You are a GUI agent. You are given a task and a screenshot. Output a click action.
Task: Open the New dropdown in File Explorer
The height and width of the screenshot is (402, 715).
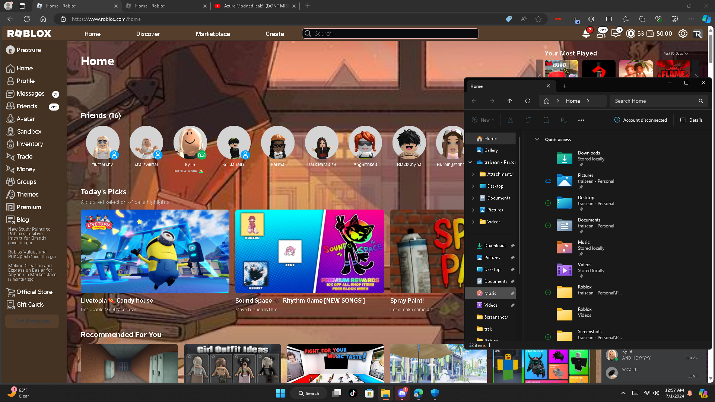coord(483,120)
